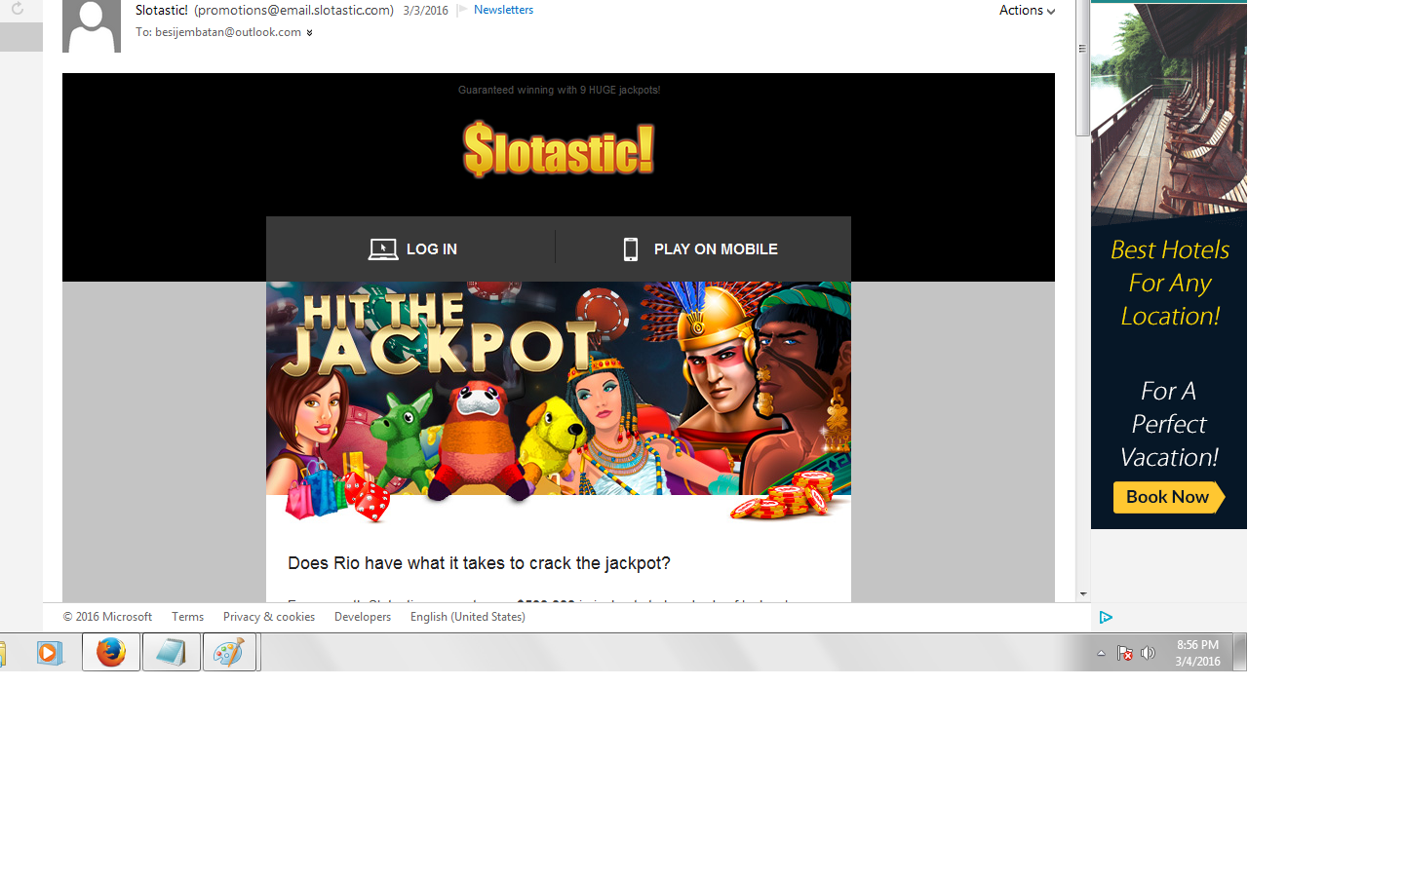Open the media player taskbar icon
The image size is (1404, 877).
50,652
